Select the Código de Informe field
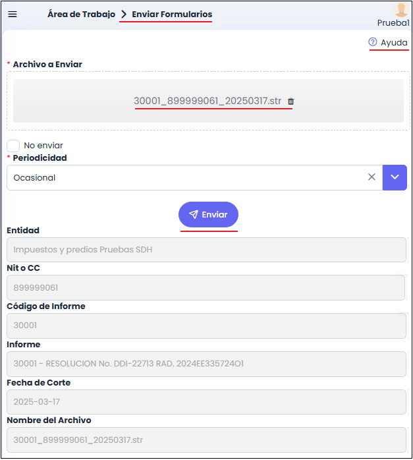413x460 pixels. 206,326
